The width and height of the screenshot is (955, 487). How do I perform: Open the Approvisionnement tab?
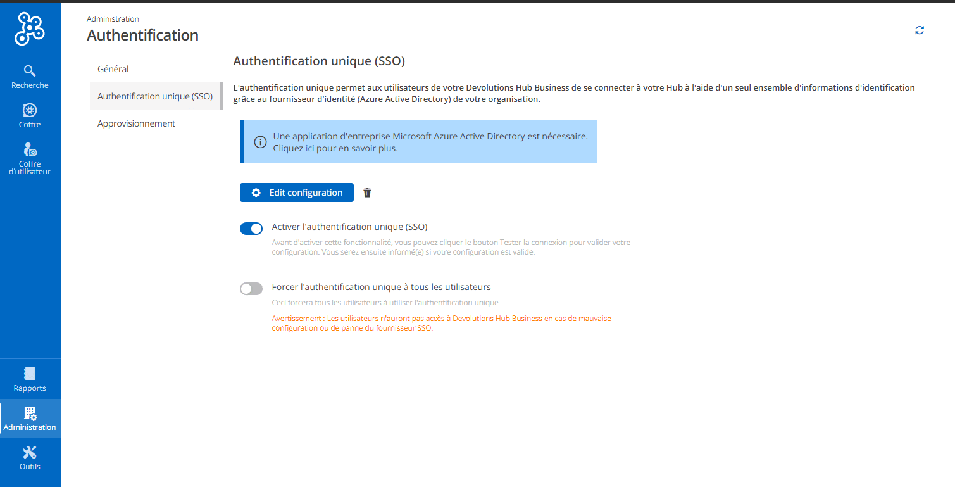(136, 123)
